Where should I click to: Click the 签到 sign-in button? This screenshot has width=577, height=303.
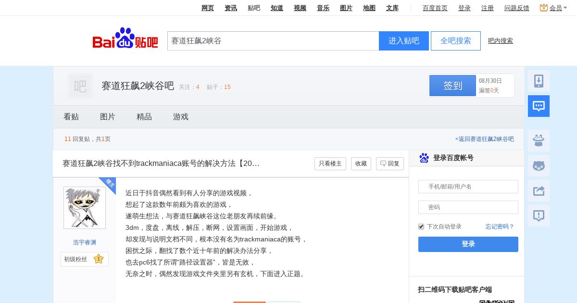pos(452,86)
